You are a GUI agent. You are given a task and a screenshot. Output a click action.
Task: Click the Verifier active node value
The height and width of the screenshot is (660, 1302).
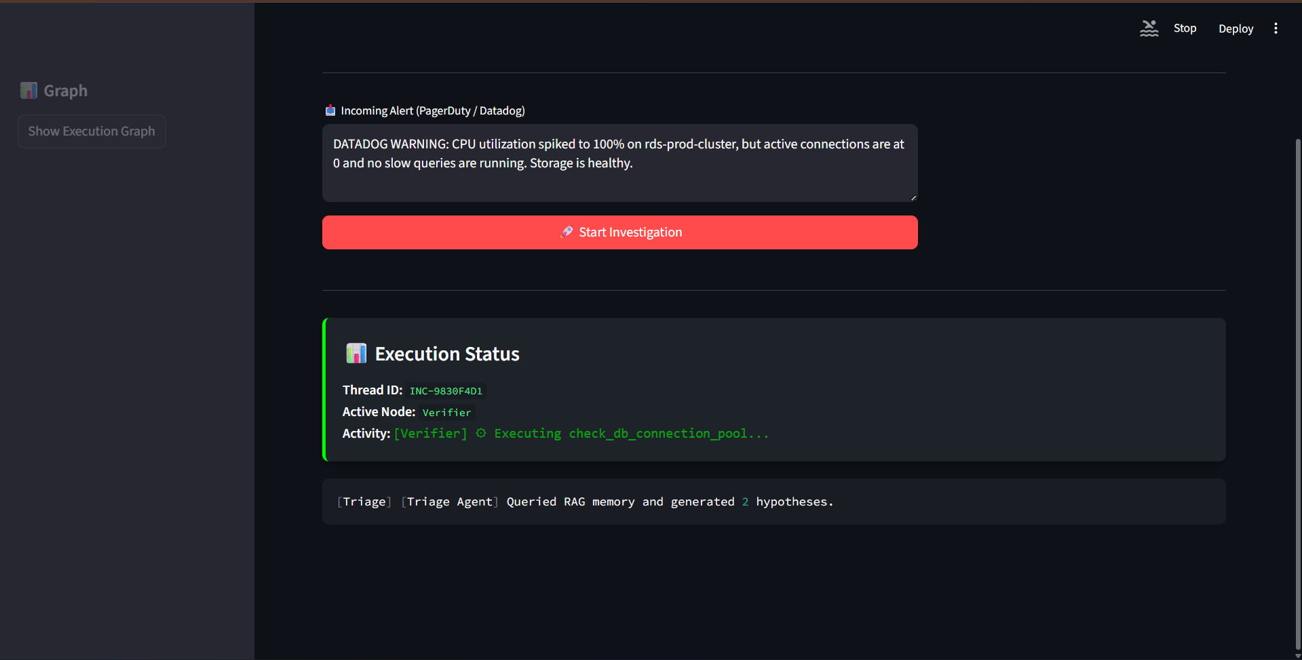pyautogui.click(x=446, y=413)
